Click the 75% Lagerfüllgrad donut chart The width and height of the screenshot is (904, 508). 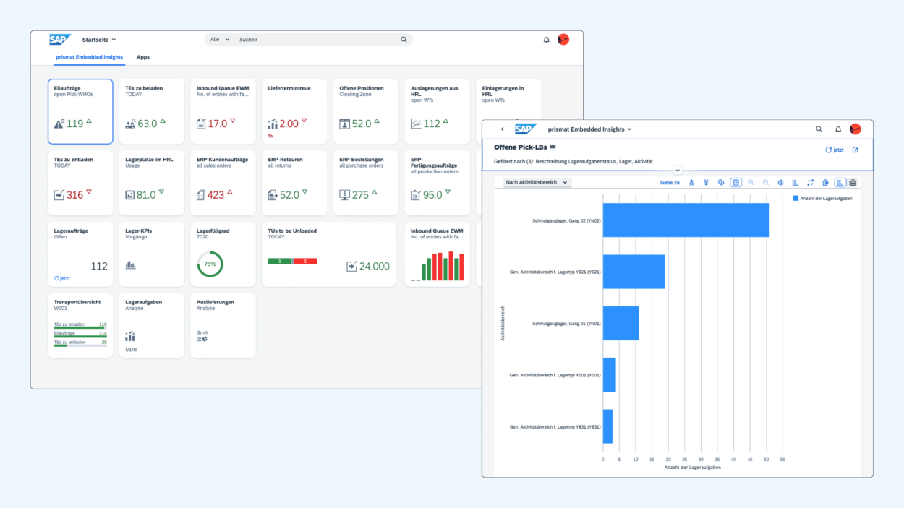tap(210, 264)
